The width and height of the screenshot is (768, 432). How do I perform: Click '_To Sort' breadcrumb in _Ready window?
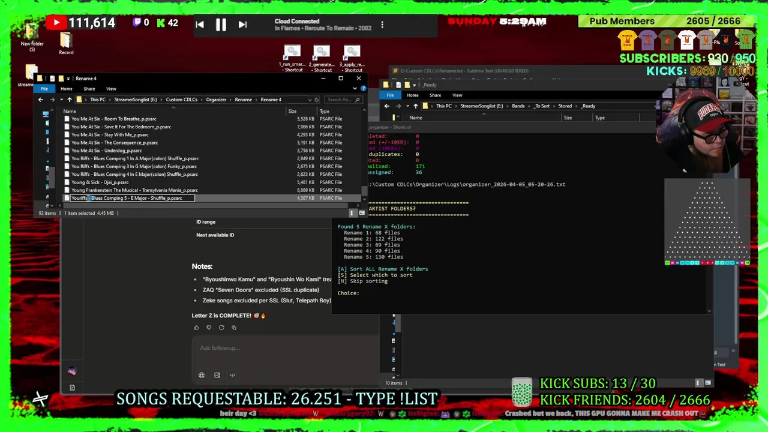coord(542,106)
